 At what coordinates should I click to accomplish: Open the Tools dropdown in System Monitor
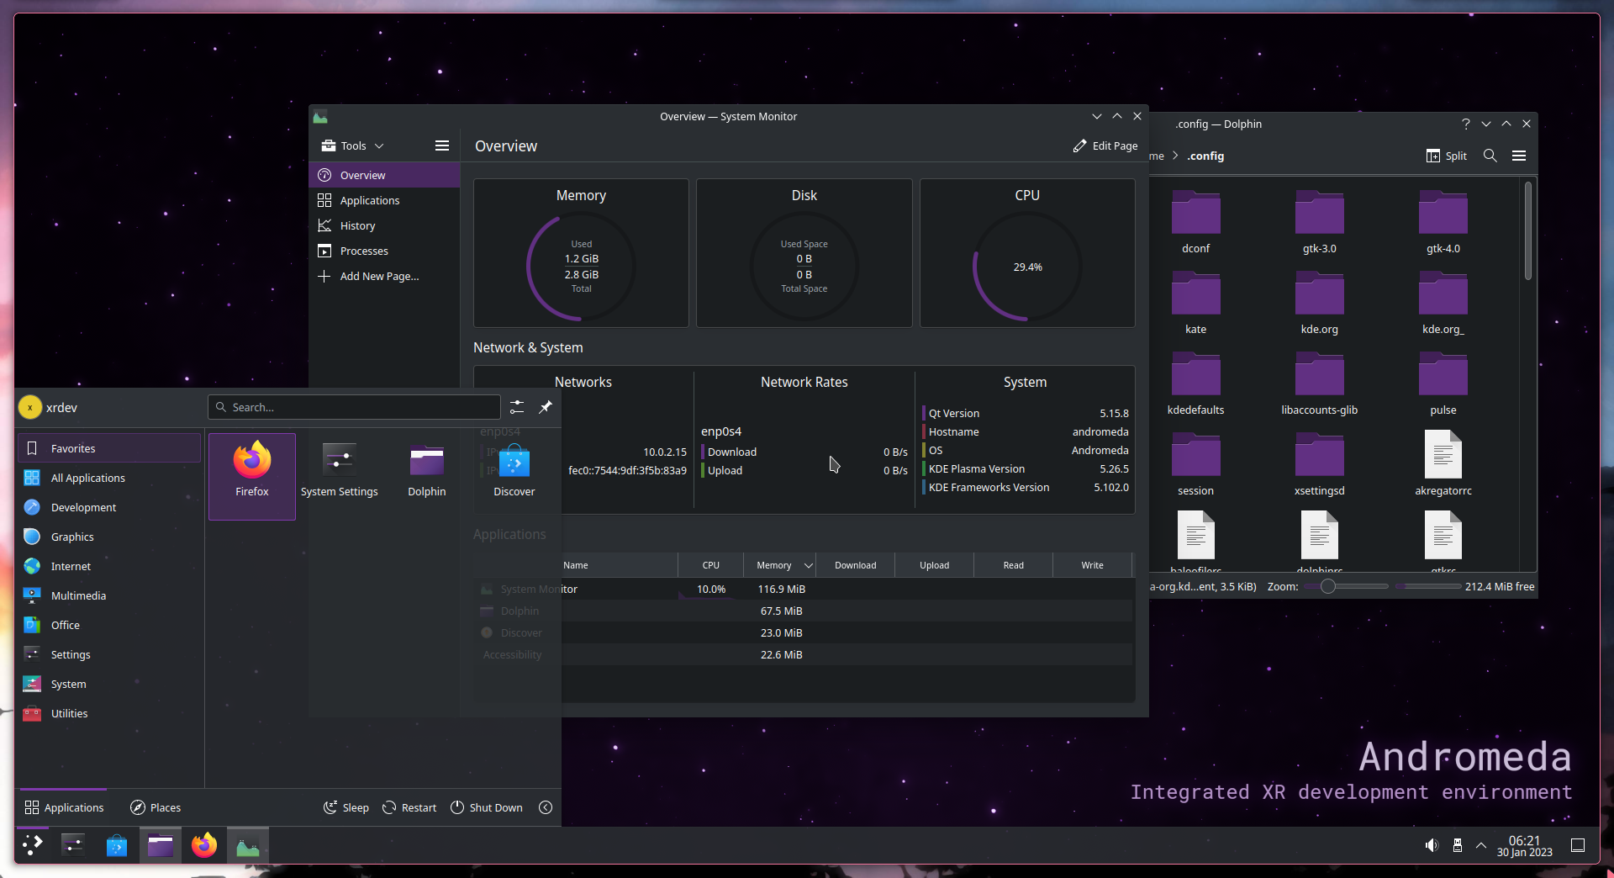click(x=351, y=145)
